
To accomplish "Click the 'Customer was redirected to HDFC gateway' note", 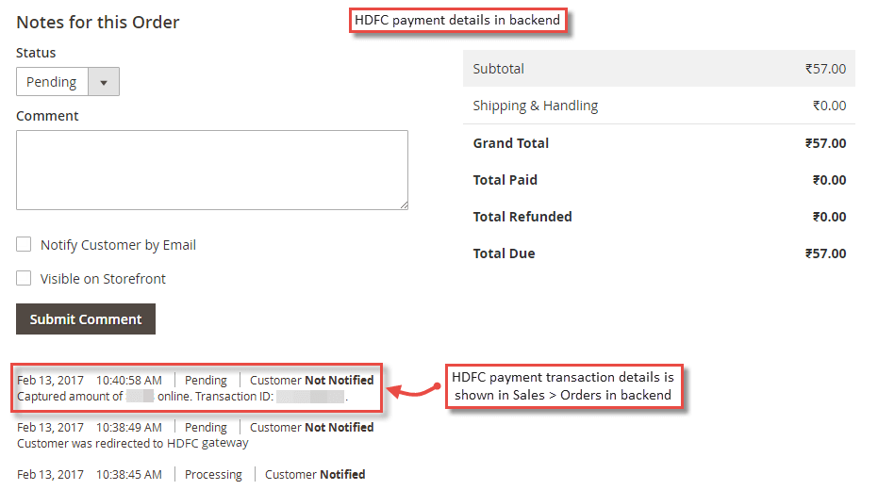I will click(x=133, y=443).
